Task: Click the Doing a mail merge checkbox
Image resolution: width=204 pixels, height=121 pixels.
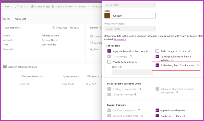Action: click(109, 94)
